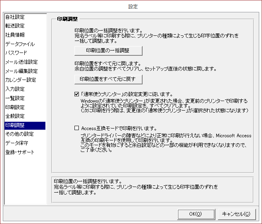Screen dimensions: 262x224
Task: Choose カレンダー設定 in the list
Action: 25,80
